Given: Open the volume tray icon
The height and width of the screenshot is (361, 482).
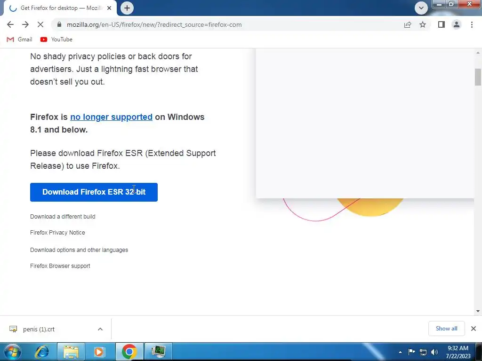Looking at the screenshot, I should 434,352.
